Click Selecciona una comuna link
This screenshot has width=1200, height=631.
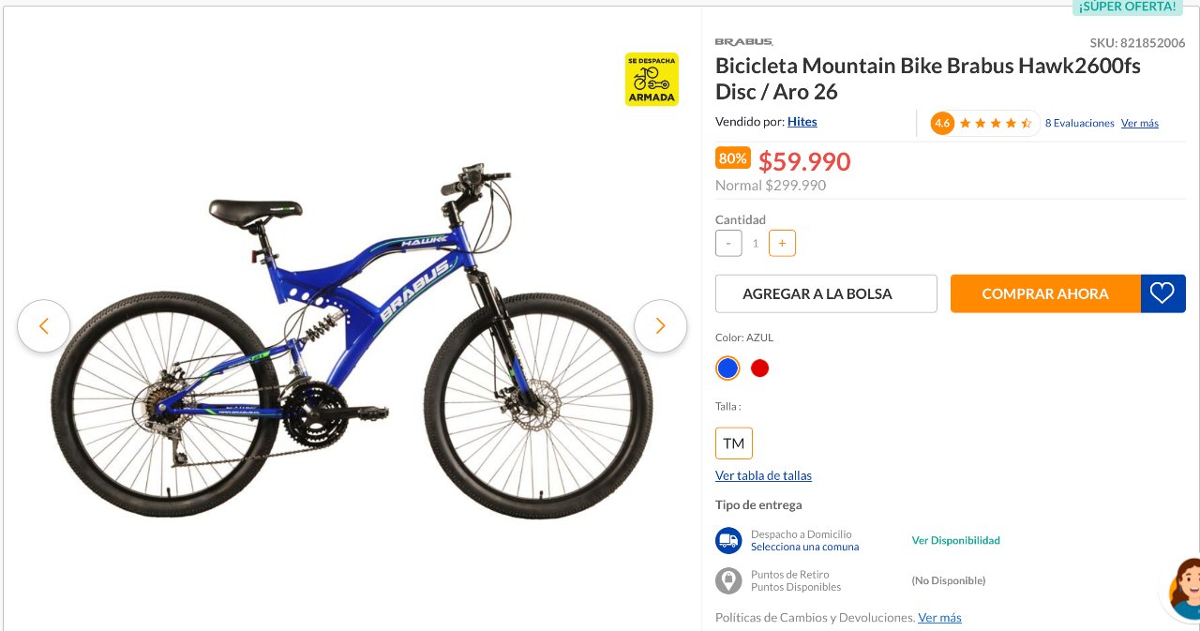click(x=804, y=547)
